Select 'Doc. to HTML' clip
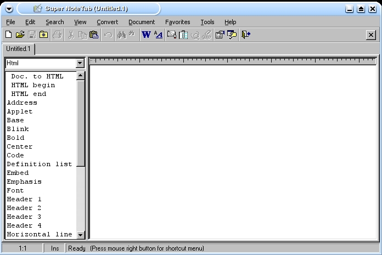Screen dimensions: 382x255 tap(37, 76)
